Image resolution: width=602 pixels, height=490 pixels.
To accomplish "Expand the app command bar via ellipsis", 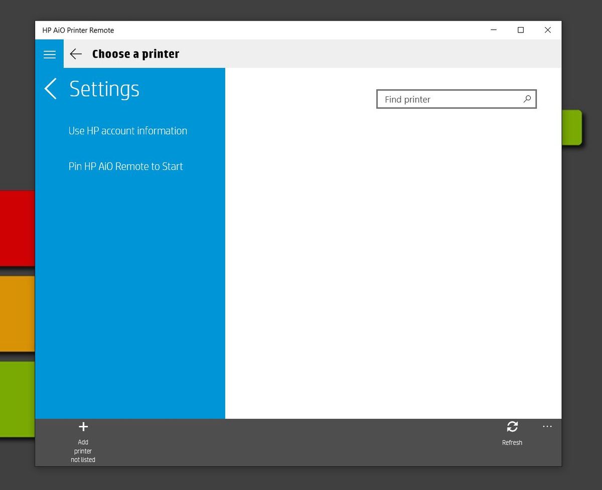I will click(x=547, y=427).
